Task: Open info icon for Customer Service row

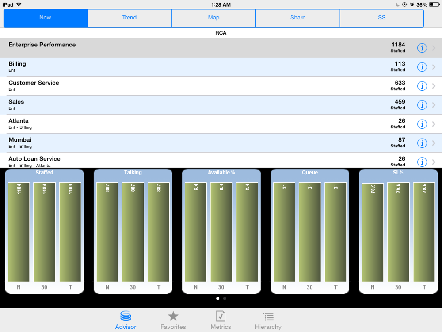Action: [x=422, y=86]
